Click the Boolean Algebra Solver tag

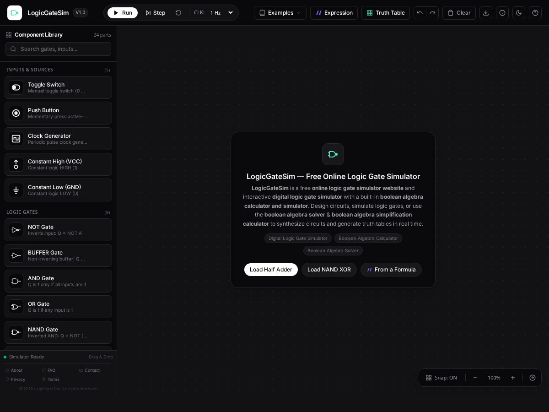point(333,251)
